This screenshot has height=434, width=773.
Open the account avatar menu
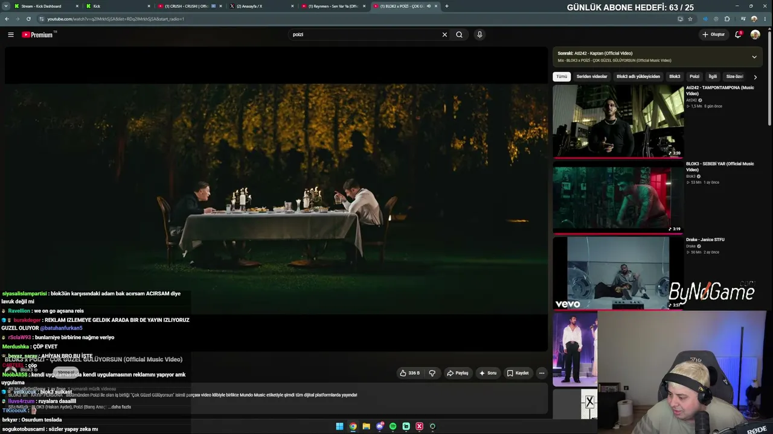pyautogui.click(x=755, y=34)
